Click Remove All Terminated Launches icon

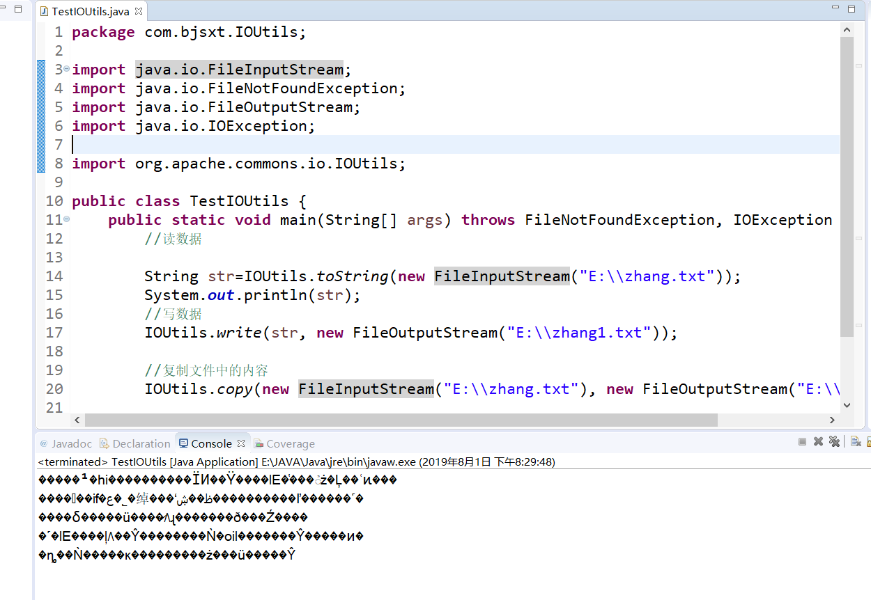(x=833, y=441)
